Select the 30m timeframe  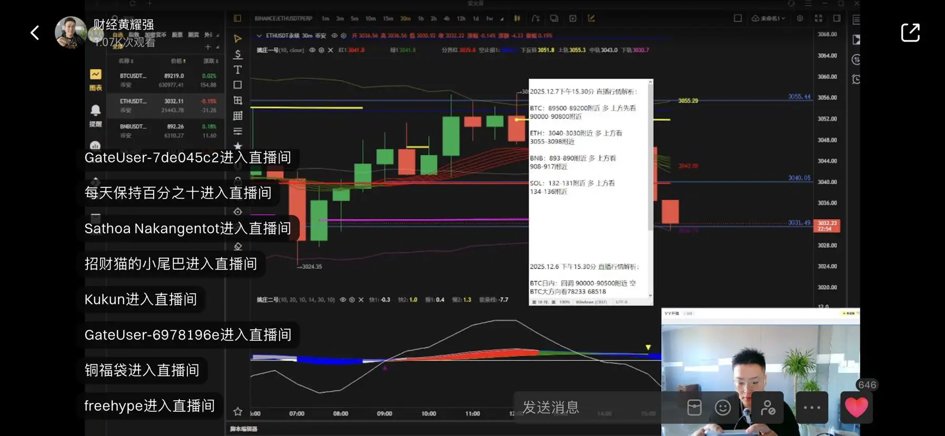(x=405, y=18)
